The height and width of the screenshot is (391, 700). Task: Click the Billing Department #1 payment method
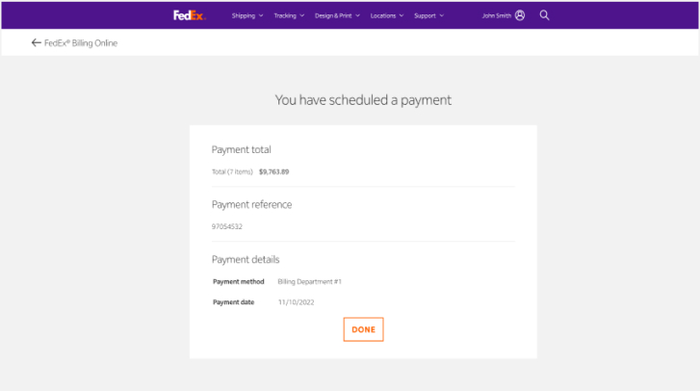310,281
